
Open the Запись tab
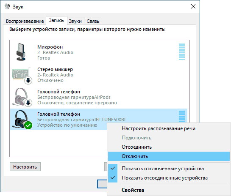click(56, 20)
